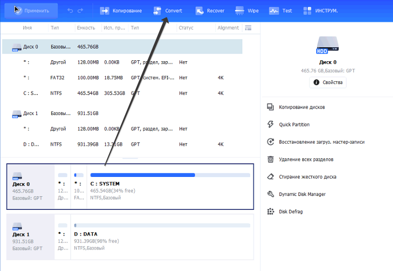Start Disk Defrag from the side panel
This screenshot has height=271, width=393.
click(x=290, y=212)
